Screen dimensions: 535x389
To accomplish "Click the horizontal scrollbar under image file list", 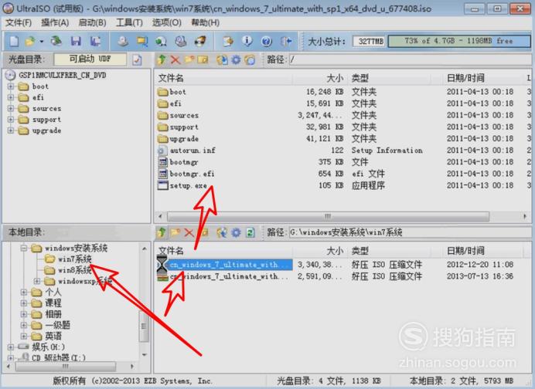I will [328, 216].
